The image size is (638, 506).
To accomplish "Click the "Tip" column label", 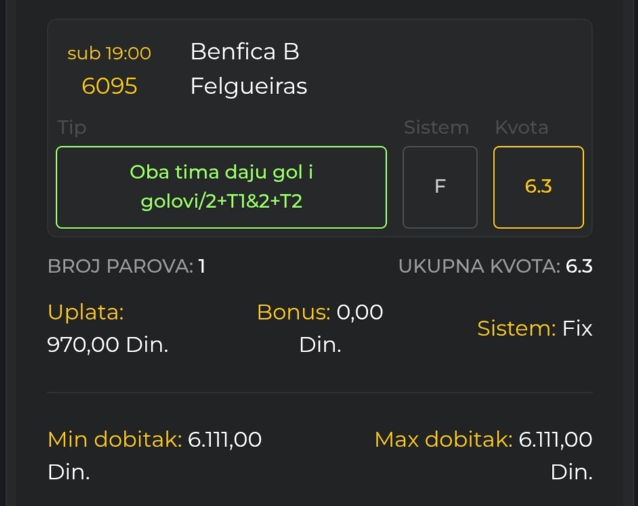I will click(72, 127).
